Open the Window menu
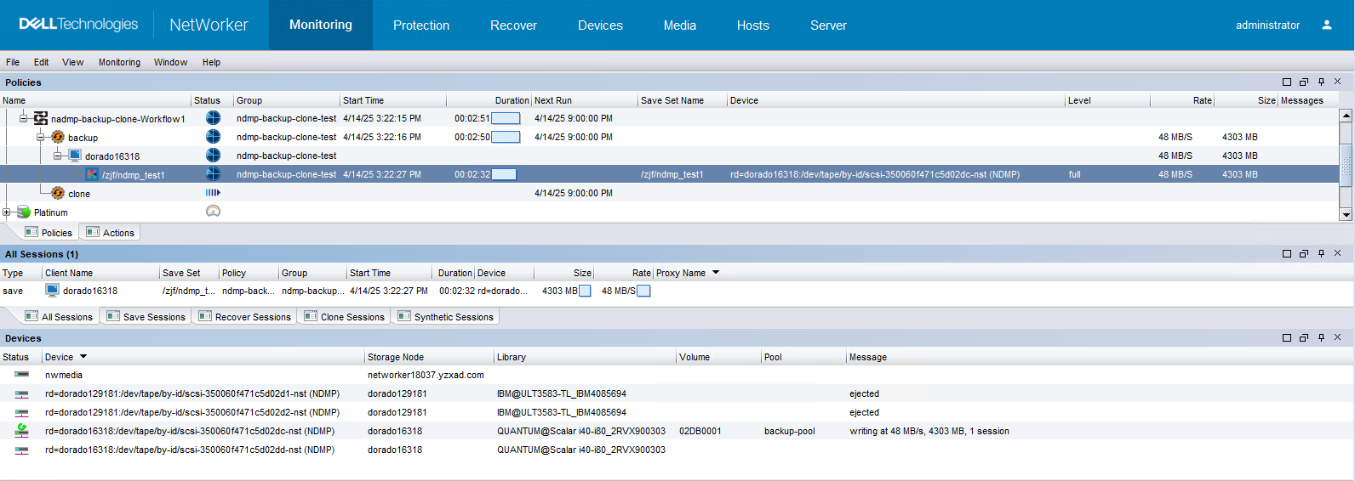 click(170, 62)
